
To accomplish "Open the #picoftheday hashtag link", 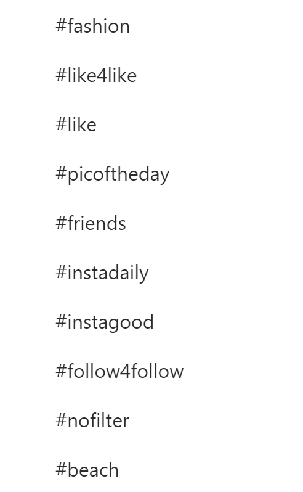I will (x=113, y=174).
